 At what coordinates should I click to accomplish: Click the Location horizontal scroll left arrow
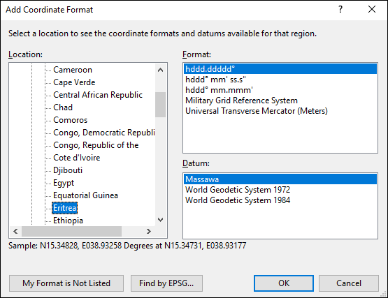pos(15,231)
